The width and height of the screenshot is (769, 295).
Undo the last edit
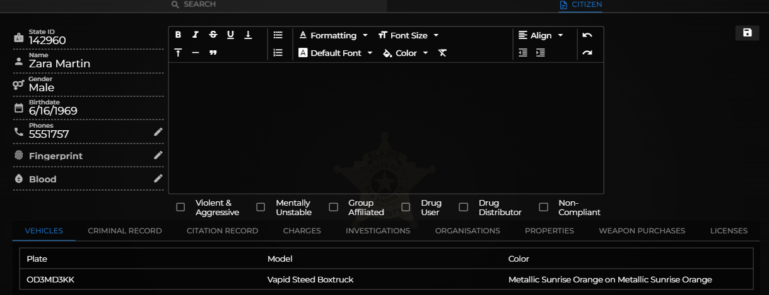click(587, 35)
